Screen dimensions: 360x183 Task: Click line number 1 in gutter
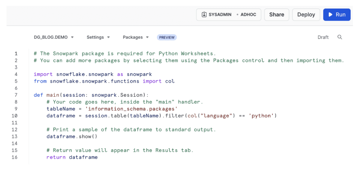click(16, 53)
